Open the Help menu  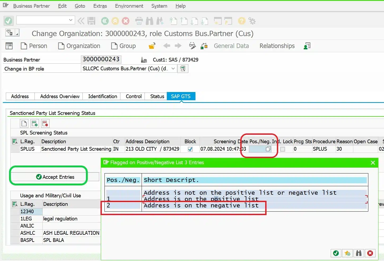pos(180,6)
